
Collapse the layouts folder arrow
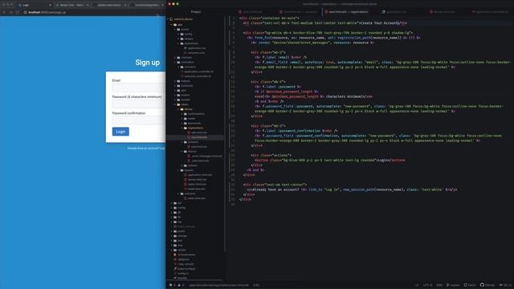[178, 170]
